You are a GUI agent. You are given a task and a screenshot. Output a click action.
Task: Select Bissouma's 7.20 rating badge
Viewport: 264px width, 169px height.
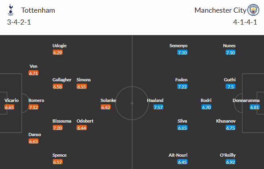coord(58,128)
